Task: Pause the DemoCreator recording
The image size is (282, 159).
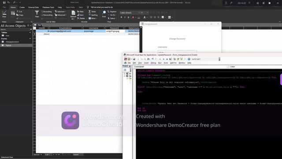Action: 257,3
